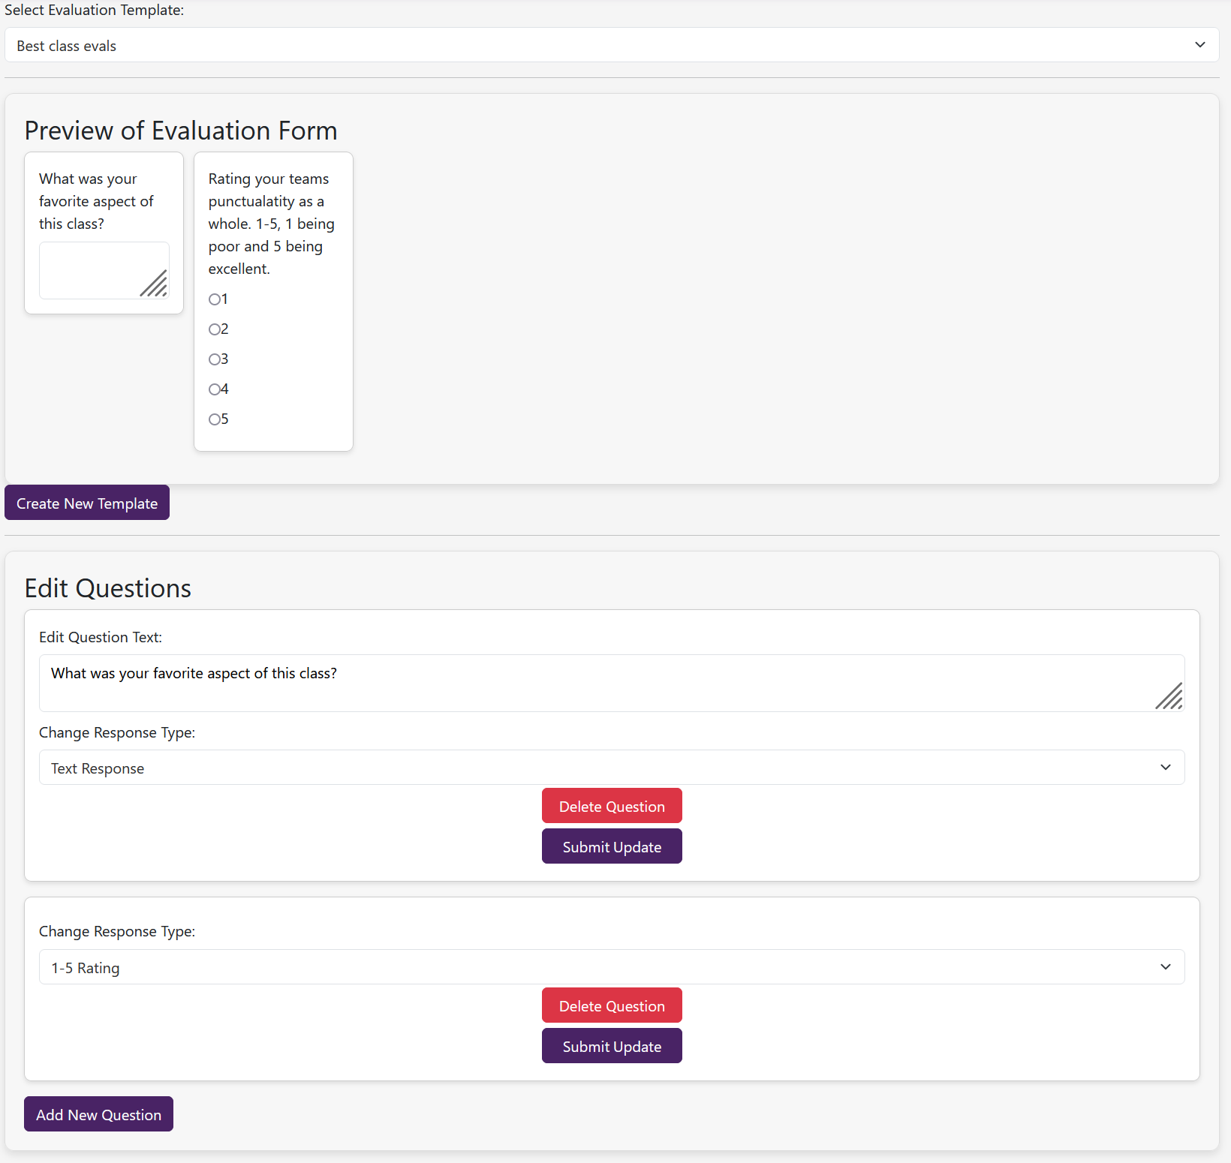Click the favorite aspect question preview text
The image size is (1231, 1163).
[96, 201]
